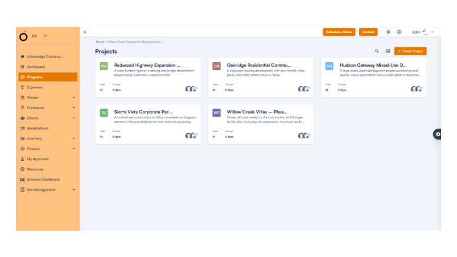Click the orange logo icon in sidebar
Image resolution: width=457 pixels, height=257 pixels.
[24, 36]
